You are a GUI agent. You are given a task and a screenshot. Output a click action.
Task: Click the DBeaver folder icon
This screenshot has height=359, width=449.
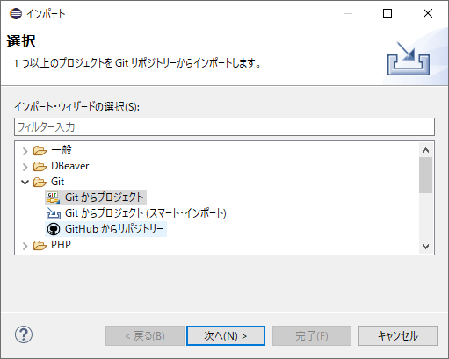(x=40, y=166)
